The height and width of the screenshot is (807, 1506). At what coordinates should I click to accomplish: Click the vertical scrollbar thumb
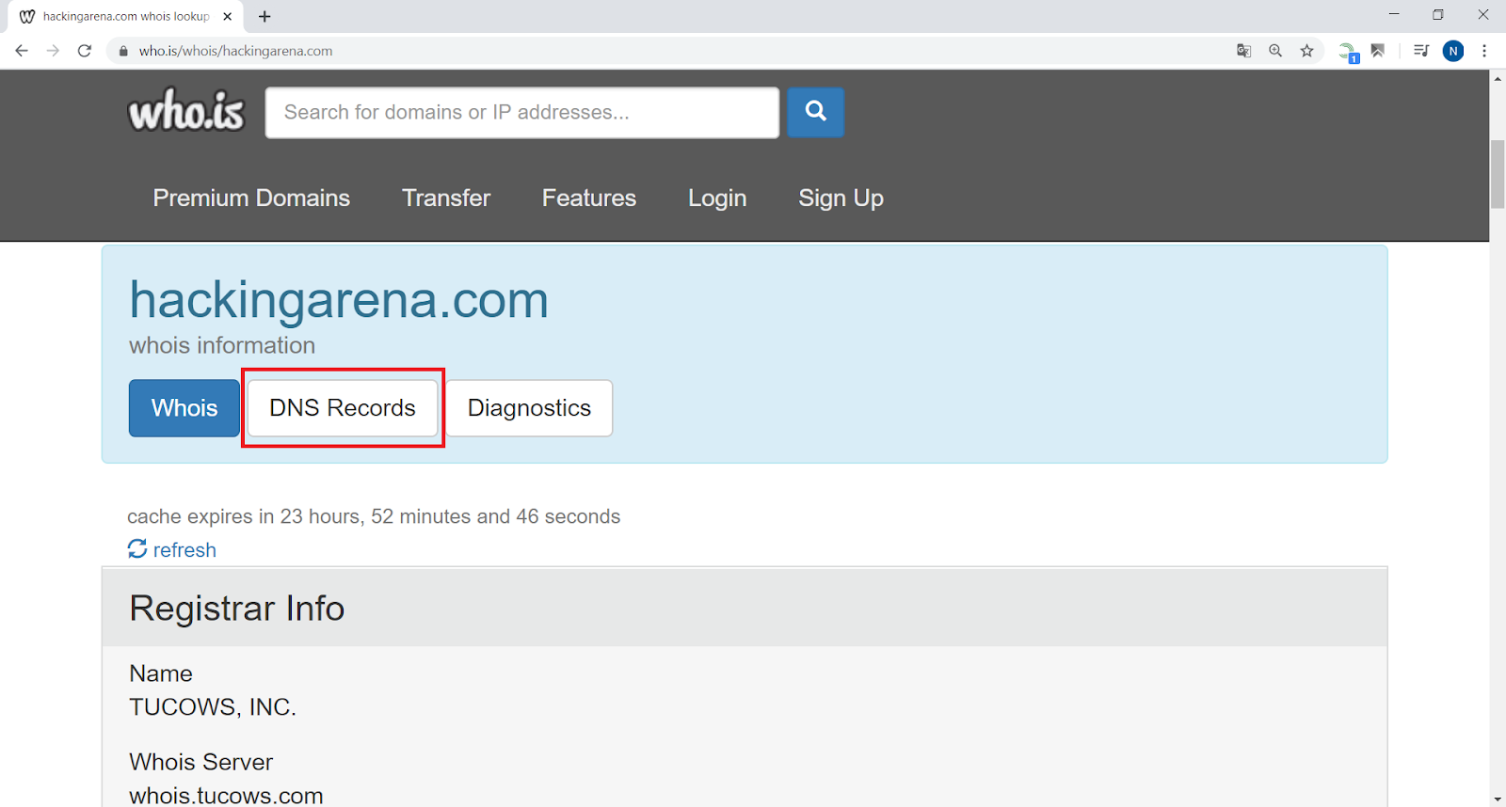[1498, 174]
